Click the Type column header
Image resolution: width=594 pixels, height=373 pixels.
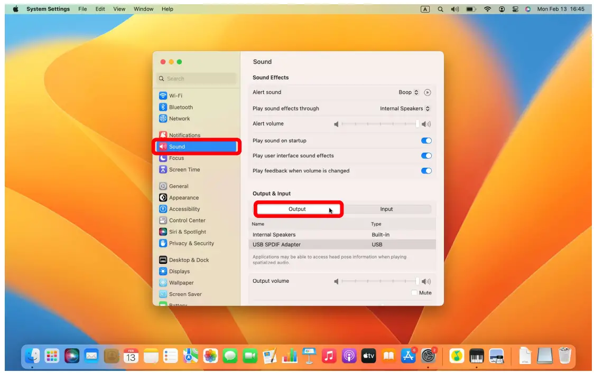tap(376, 224)
